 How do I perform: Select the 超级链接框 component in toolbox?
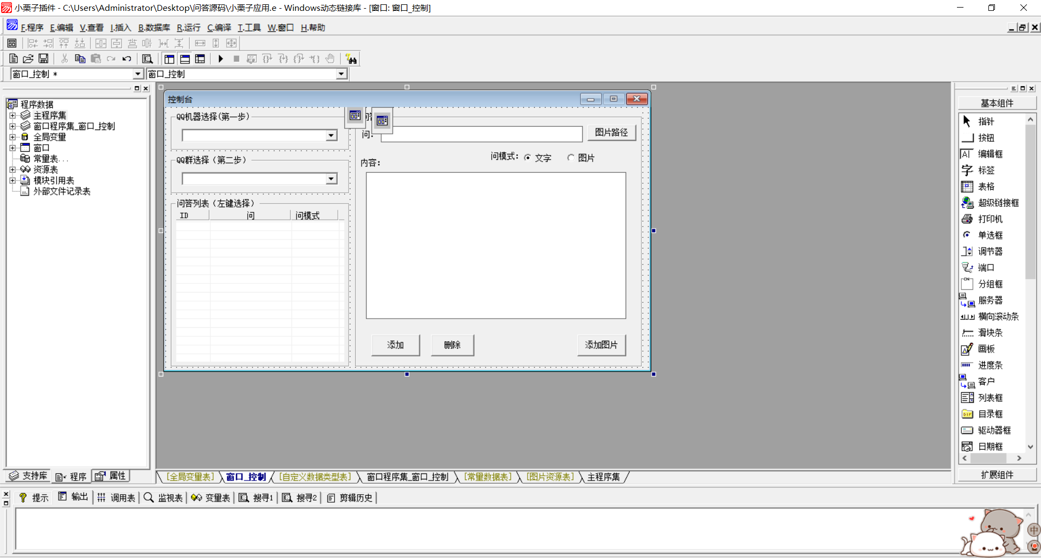click(998, 203)
